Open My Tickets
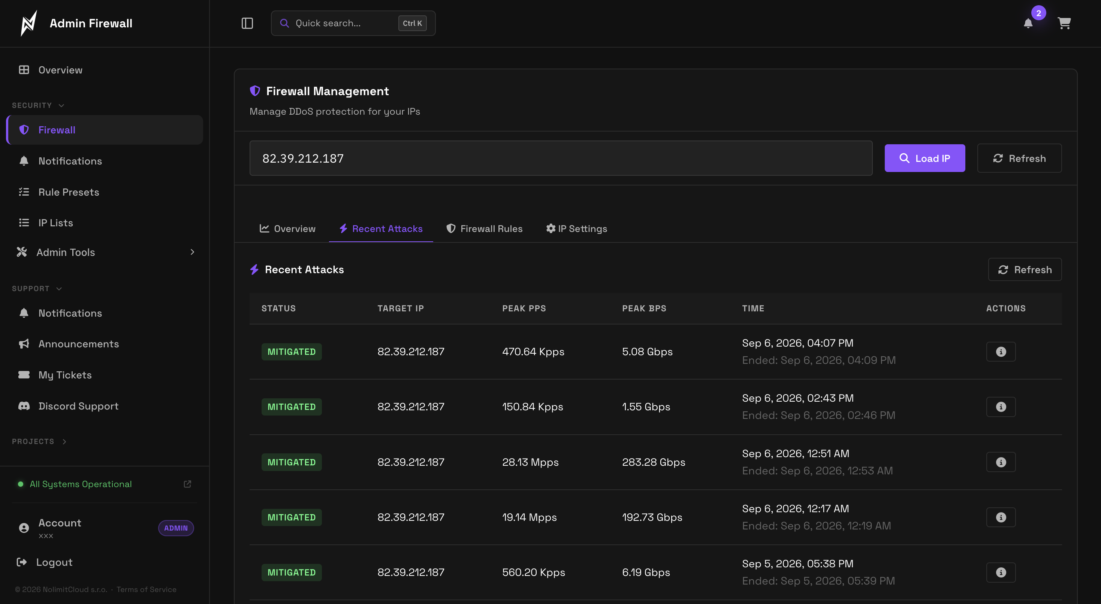This screenshot has width=1101, height=604. pyautogui.click(x=105, y=375)
